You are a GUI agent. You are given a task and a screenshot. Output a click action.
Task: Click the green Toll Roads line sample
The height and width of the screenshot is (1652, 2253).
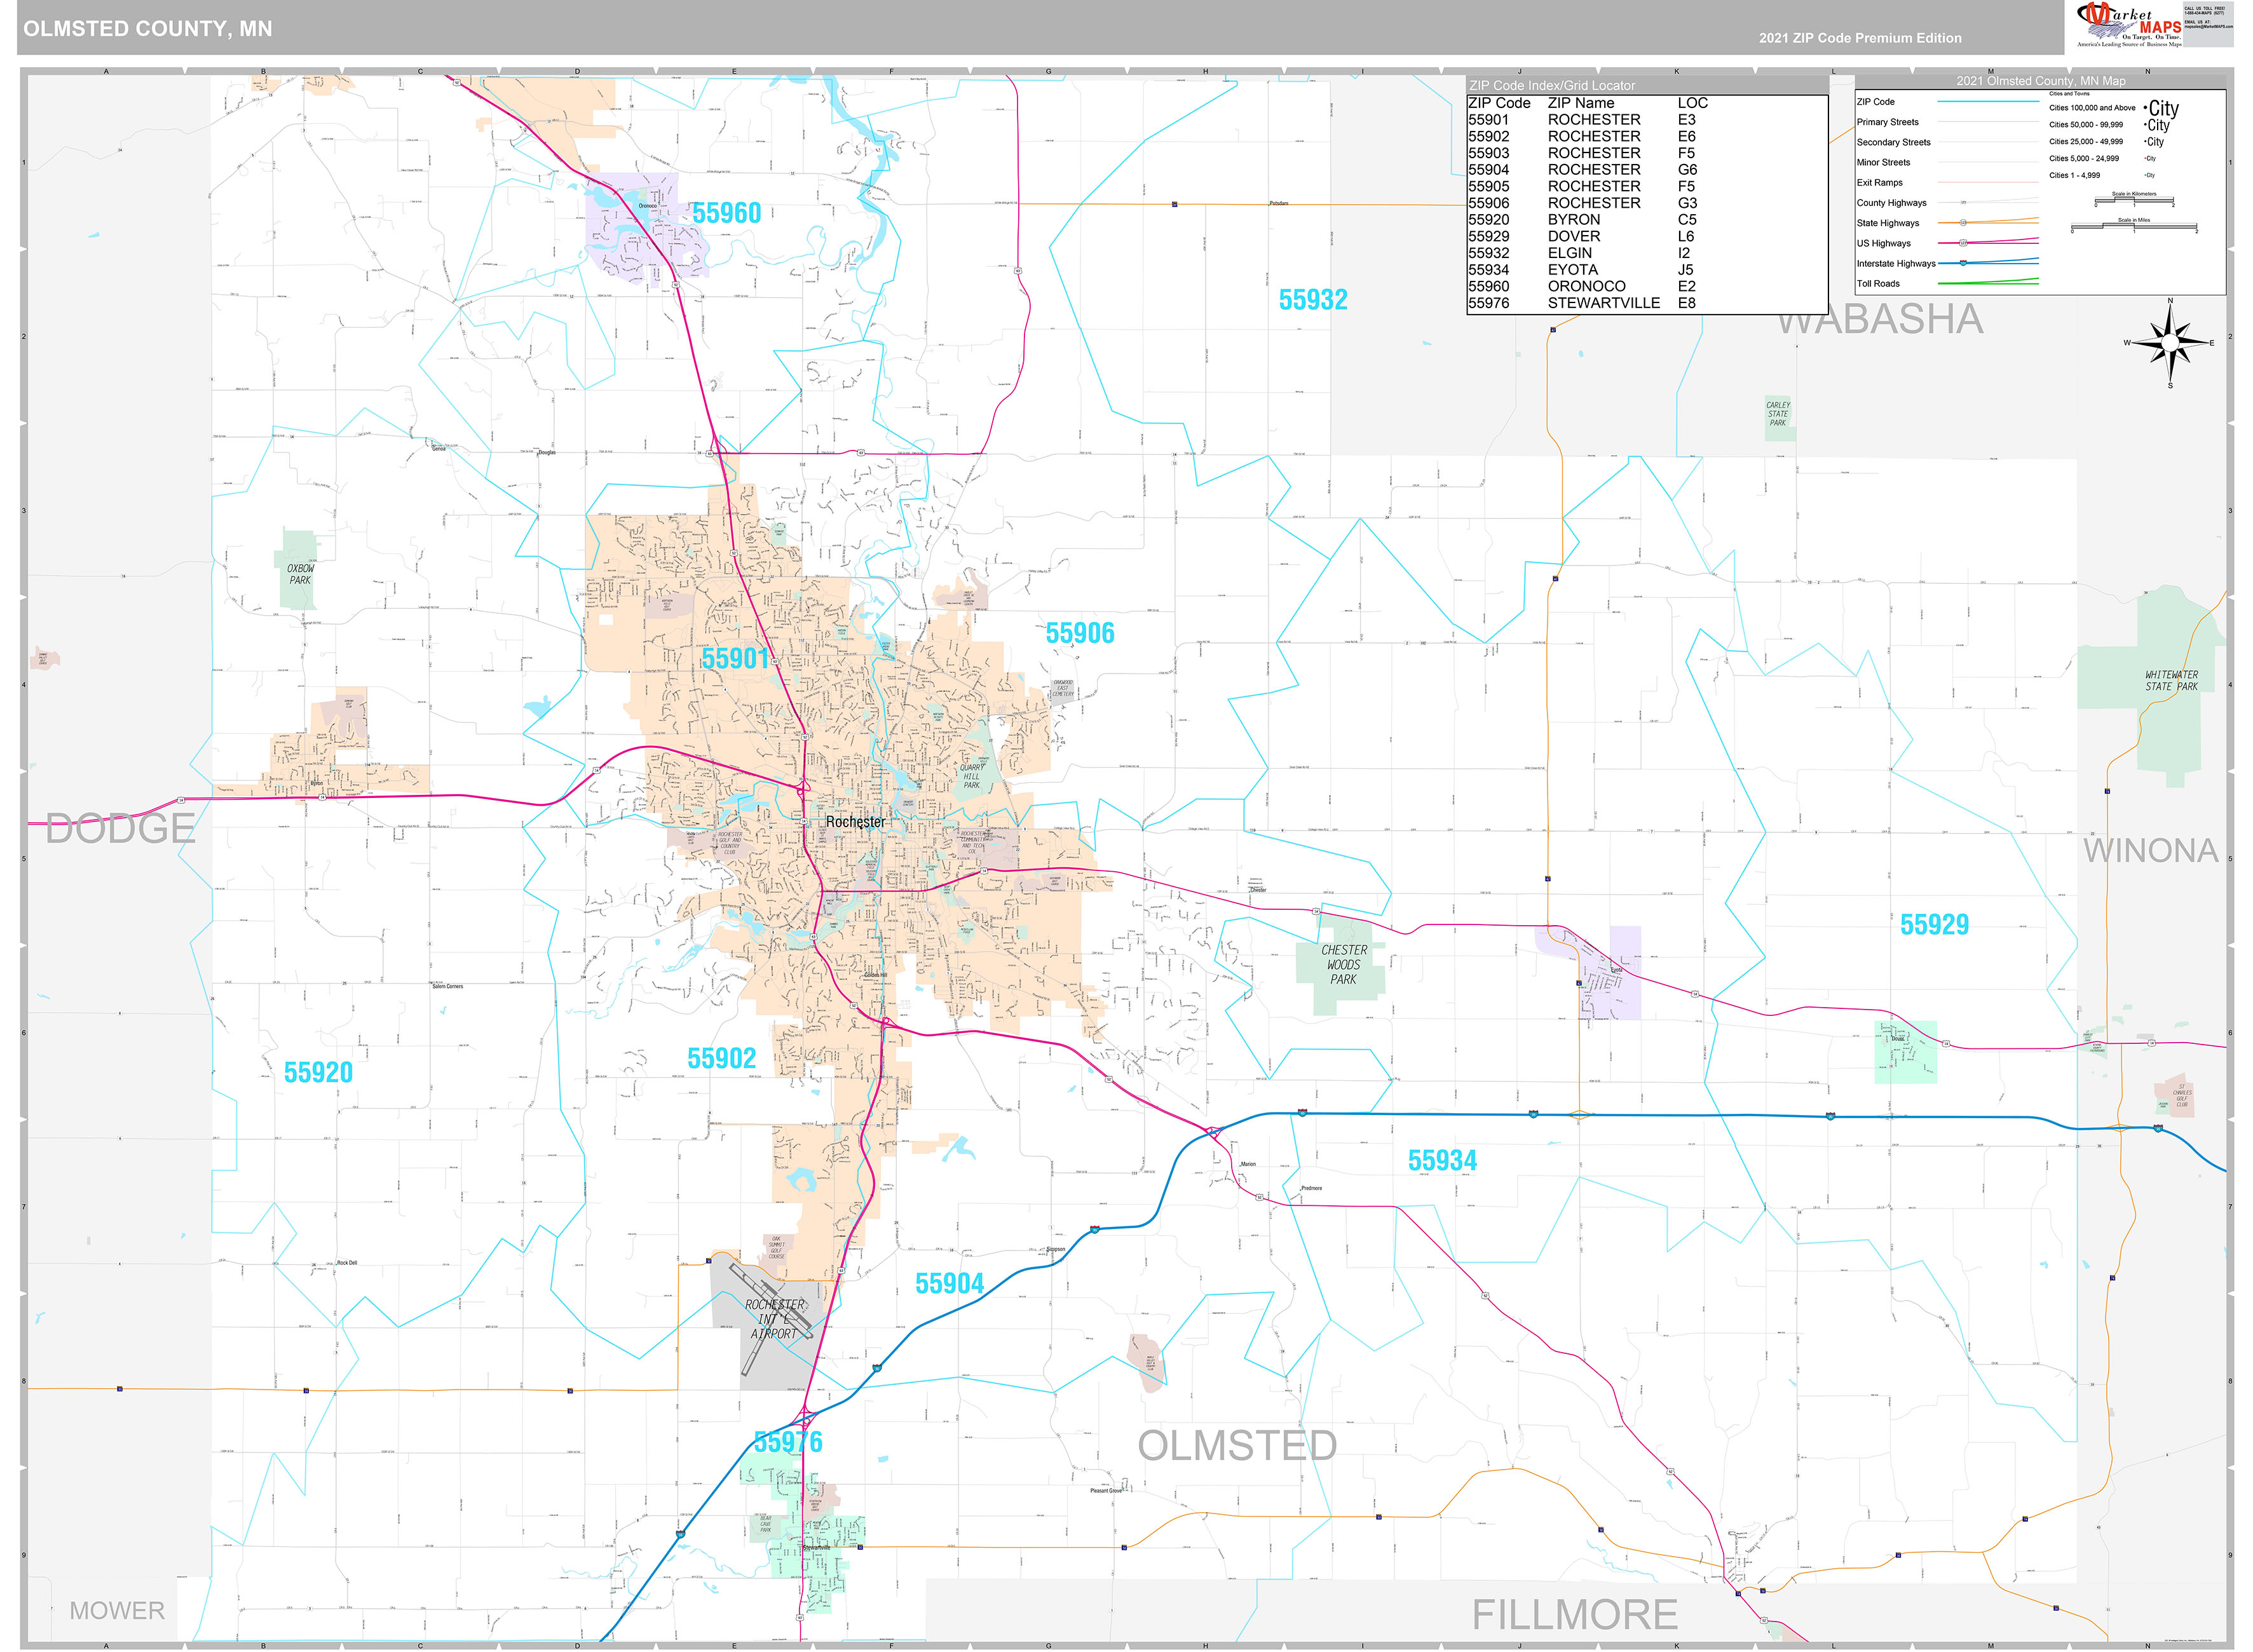1988,282
